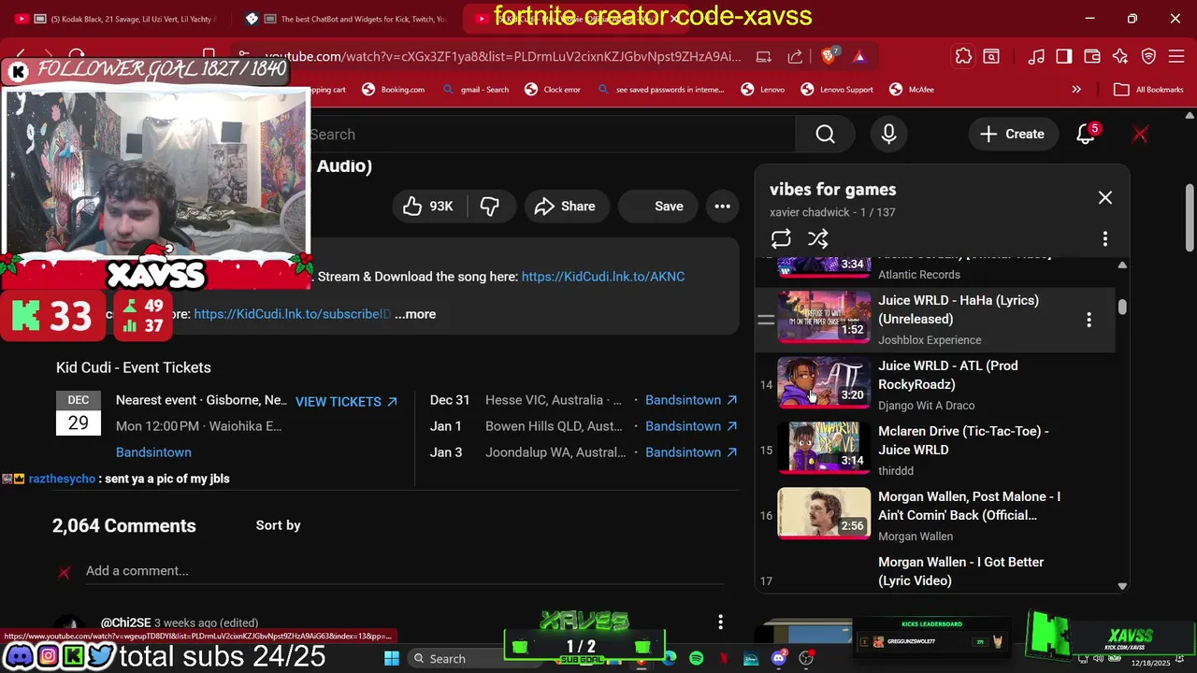Toggle the browser sidebar panel
This screenshot has width=1197, height=673.
point(1064,57)
